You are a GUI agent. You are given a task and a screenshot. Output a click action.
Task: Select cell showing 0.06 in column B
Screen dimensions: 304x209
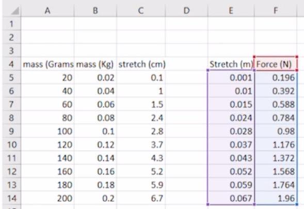(x=95, y=104)
